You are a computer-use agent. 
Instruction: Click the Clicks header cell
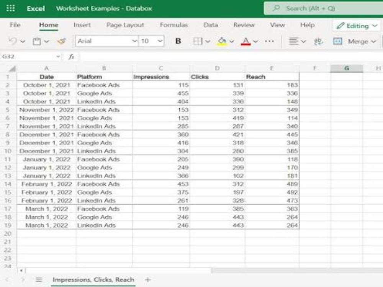pos(217,77)
